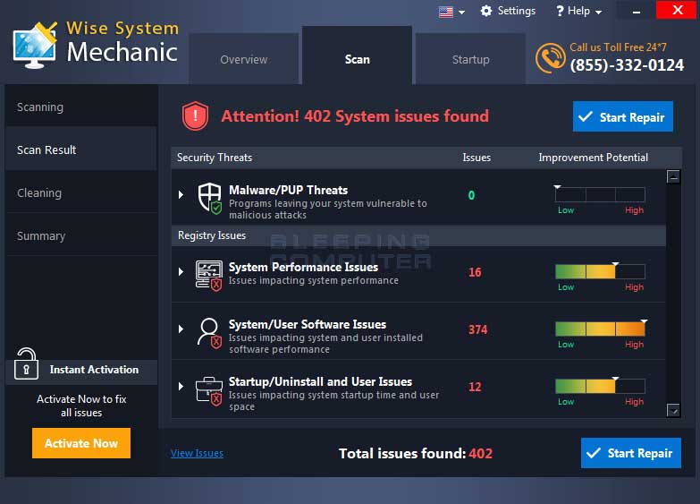700x504 pixels.
Task: Click the Malware/PUP improvement potential meter
Action: click(600, 194)
